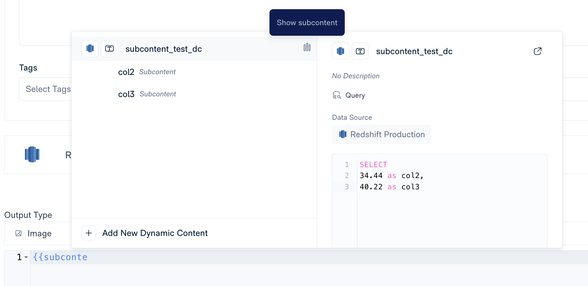This screenshot has width=588, height=286.
Task: Click the large Redshift logo on left card
Action: pos(32,154)
